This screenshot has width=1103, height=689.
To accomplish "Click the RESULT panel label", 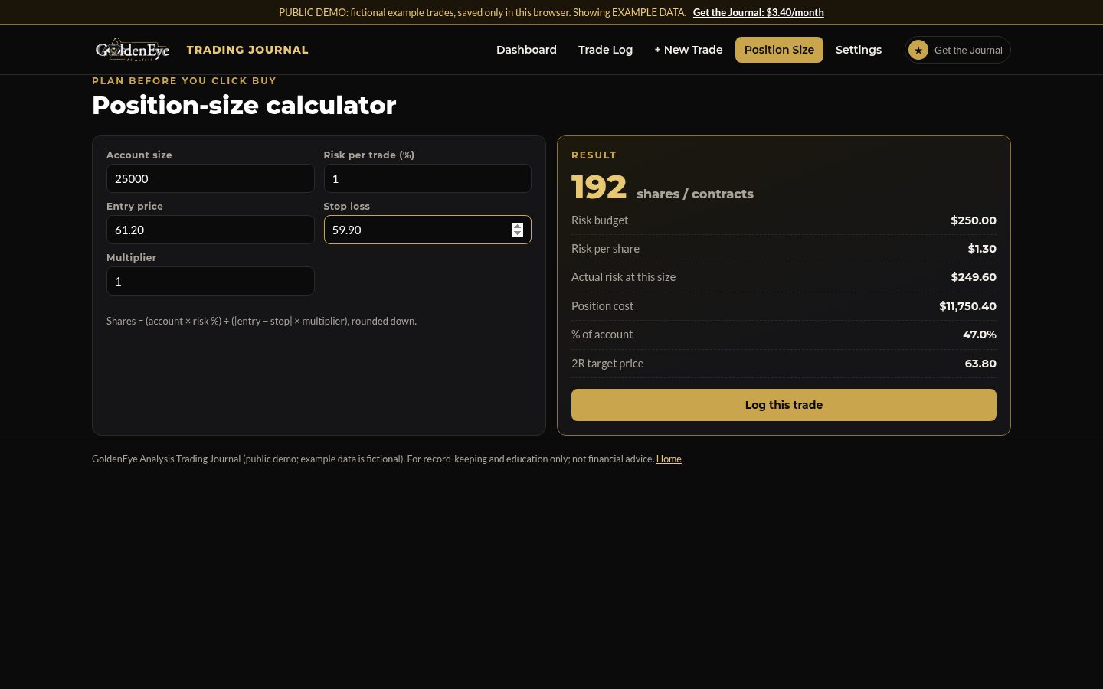I will click(x=594, y=155).
